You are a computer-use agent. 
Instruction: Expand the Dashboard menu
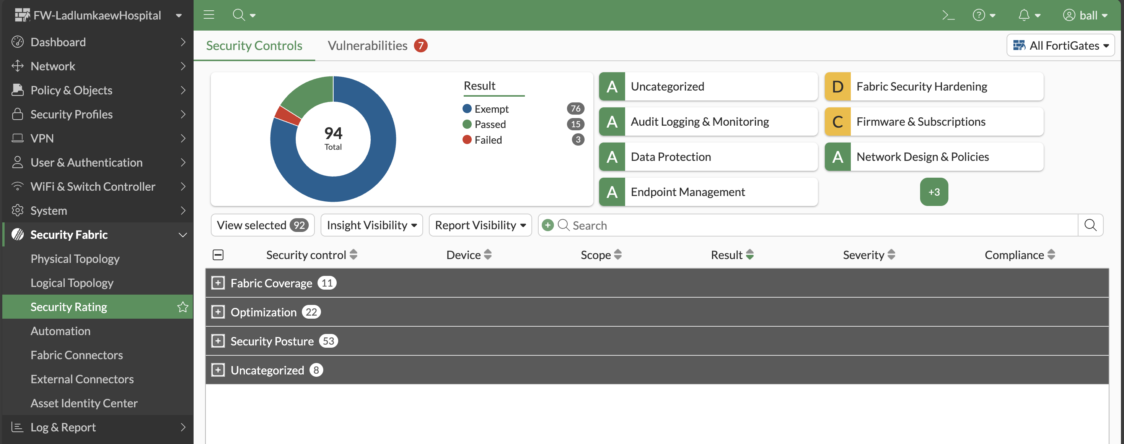pos(98,42)
